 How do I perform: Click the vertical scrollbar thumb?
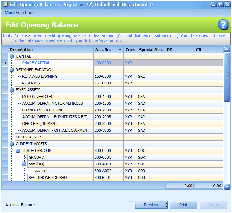point(227,77)
